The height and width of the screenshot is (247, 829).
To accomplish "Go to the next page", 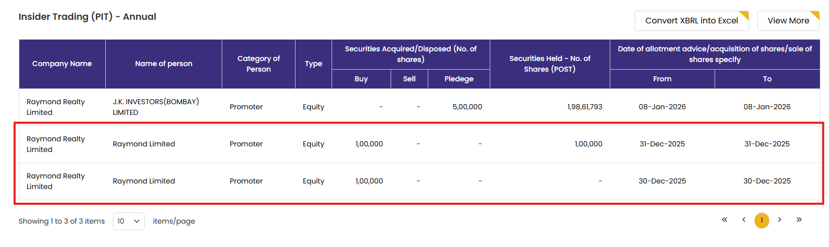I will (x=780, y=220).
